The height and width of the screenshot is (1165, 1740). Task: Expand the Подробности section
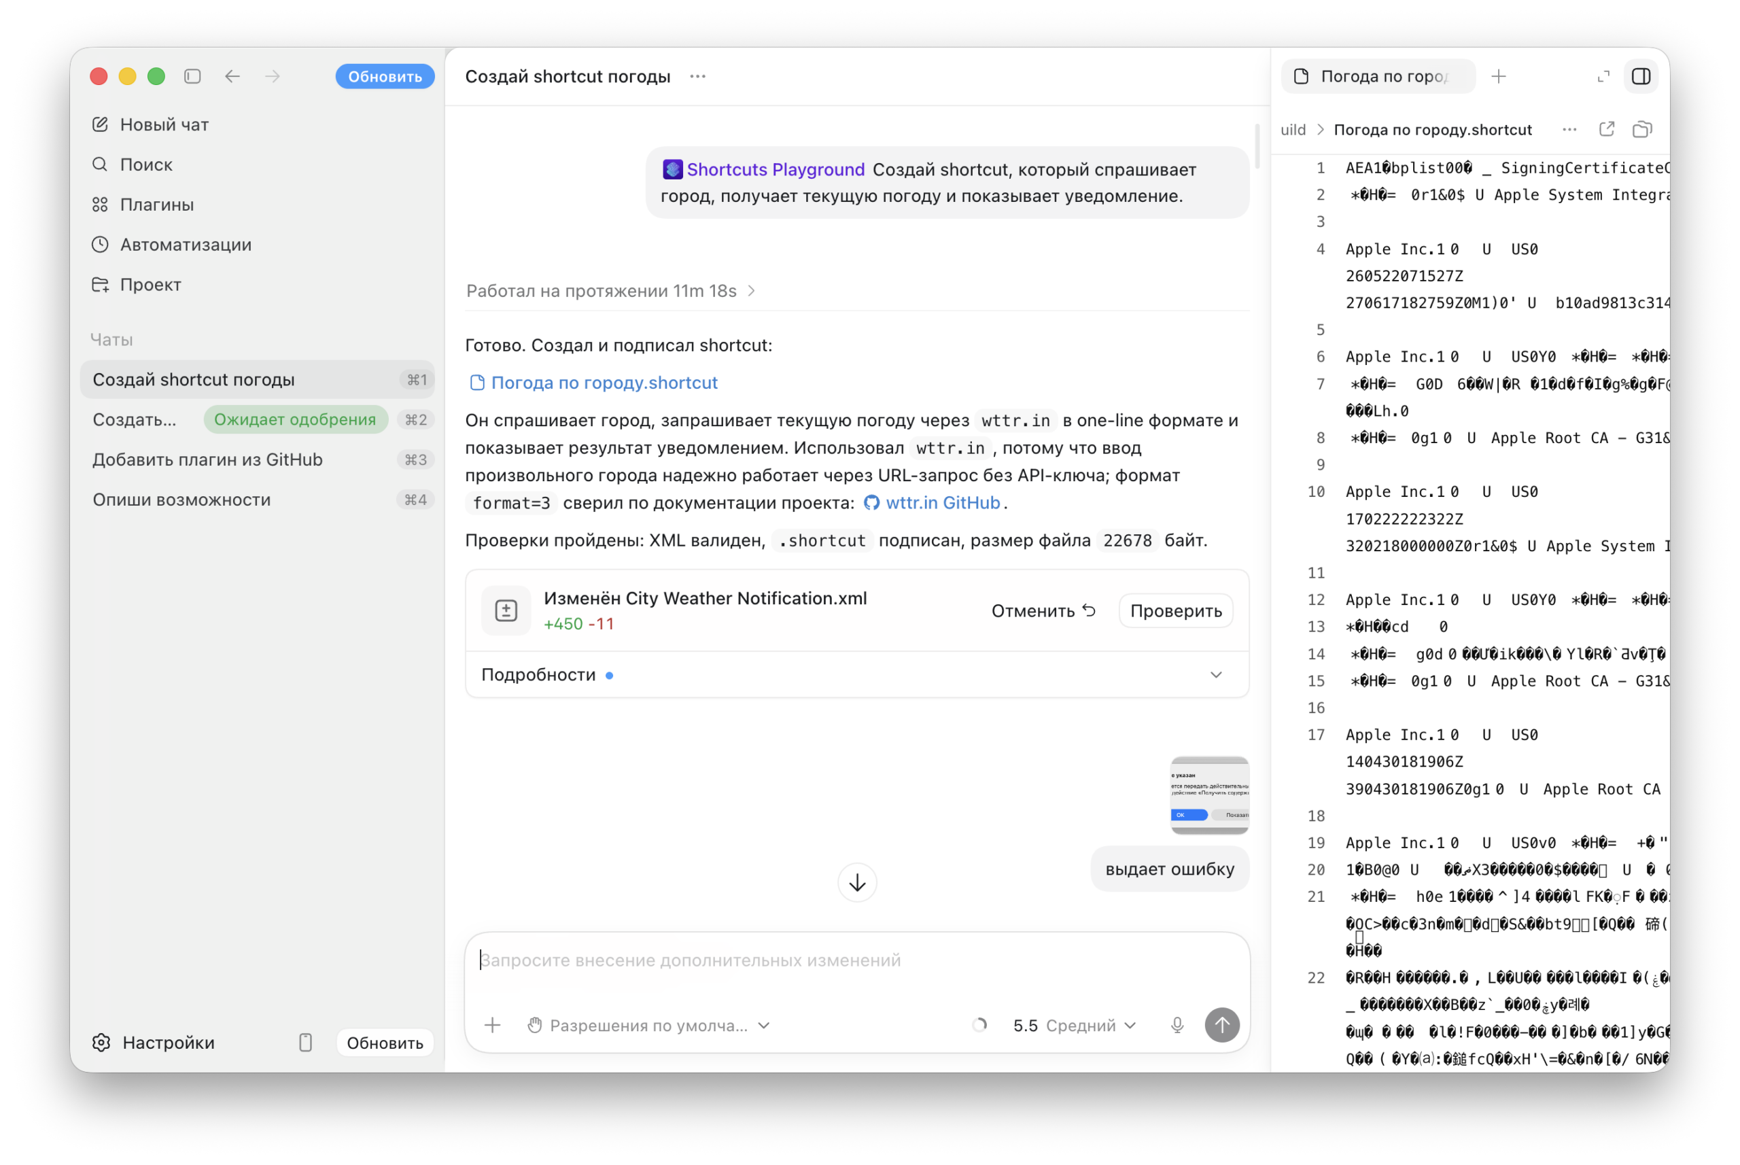click(857, 676)
